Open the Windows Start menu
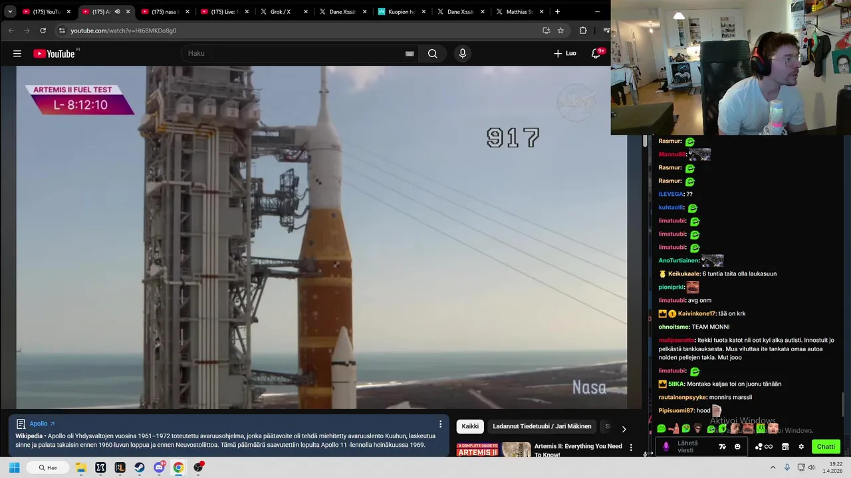The width and height of the screenshot is (851, 478). (14, 467)
